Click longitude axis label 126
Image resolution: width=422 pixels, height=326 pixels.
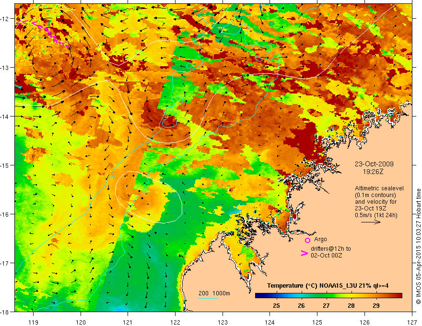click(x=364, y=322)
